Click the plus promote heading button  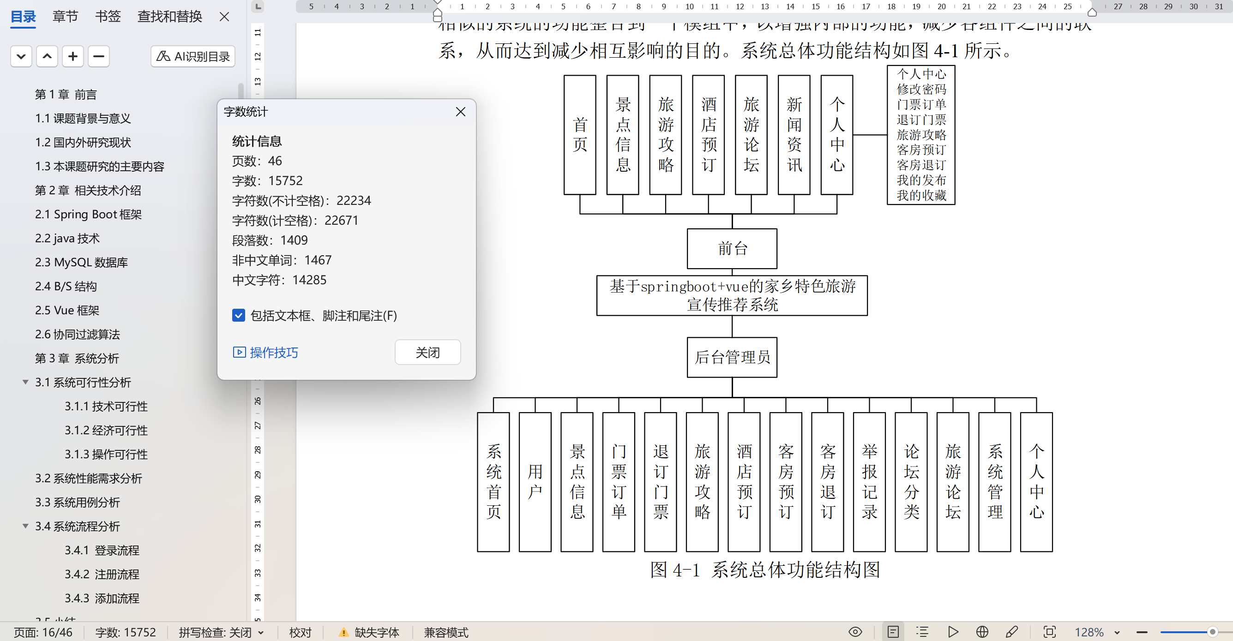pos(73,56)
